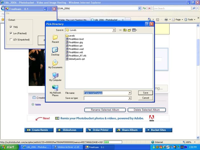Click the help question mark in Pick Directory
The image size is (200, 150).
[147, 24]
